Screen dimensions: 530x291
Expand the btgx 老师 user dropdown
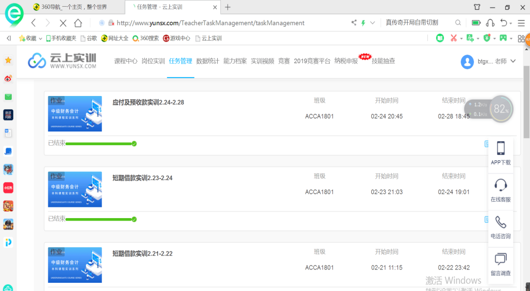[513, 61]
